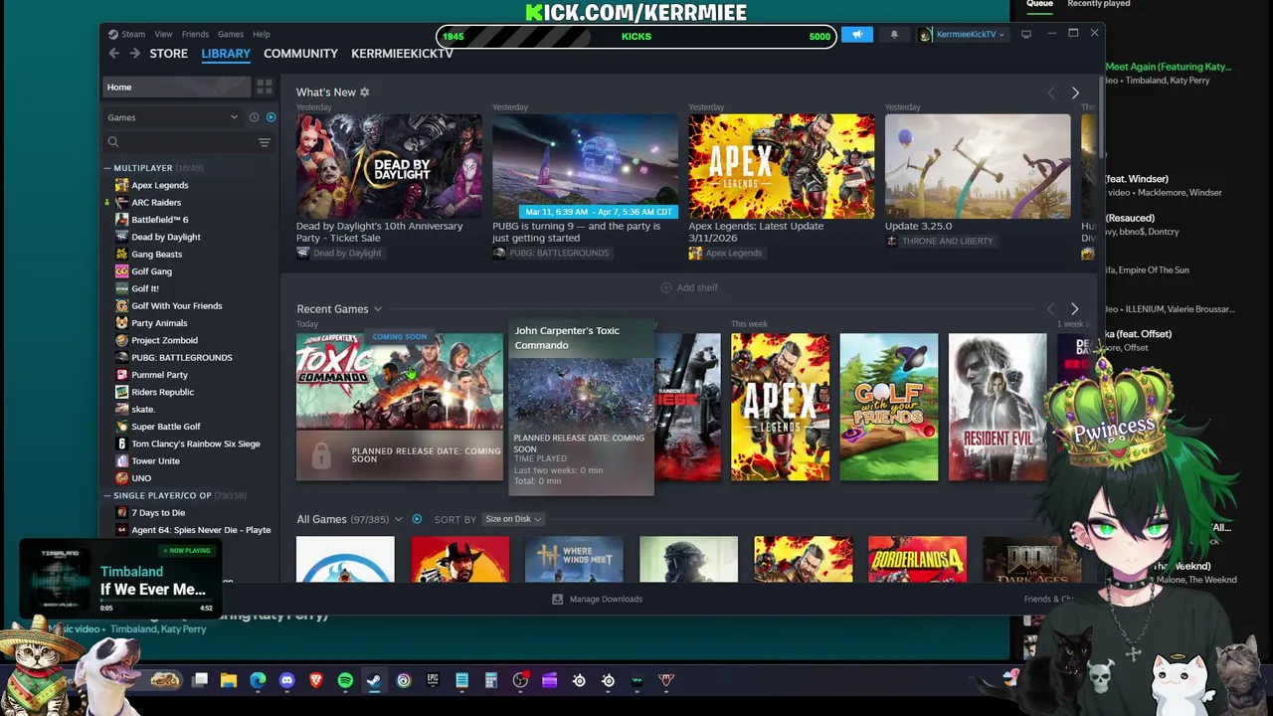
Task: Open the announcements megaphone button
Action: tap(856, 35)
